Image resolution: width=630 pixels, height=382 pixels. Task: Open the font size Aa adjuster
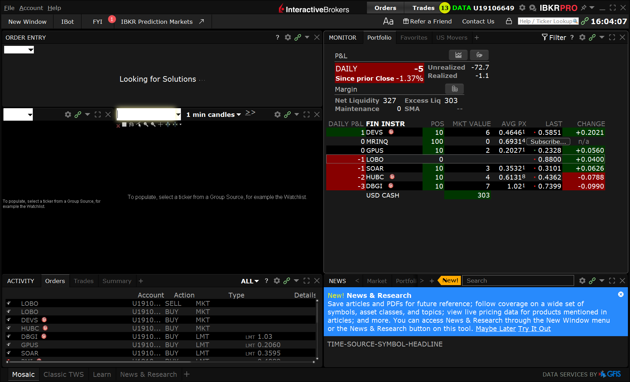[x=388, y=21]
